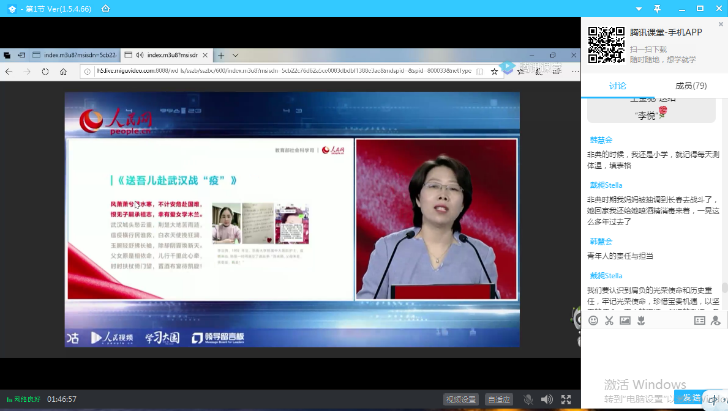Image resolution: width=728 pixels, height=411 pixels.
Task: Click the woman's photo thumbnail on slide
Action: [226, 223]
